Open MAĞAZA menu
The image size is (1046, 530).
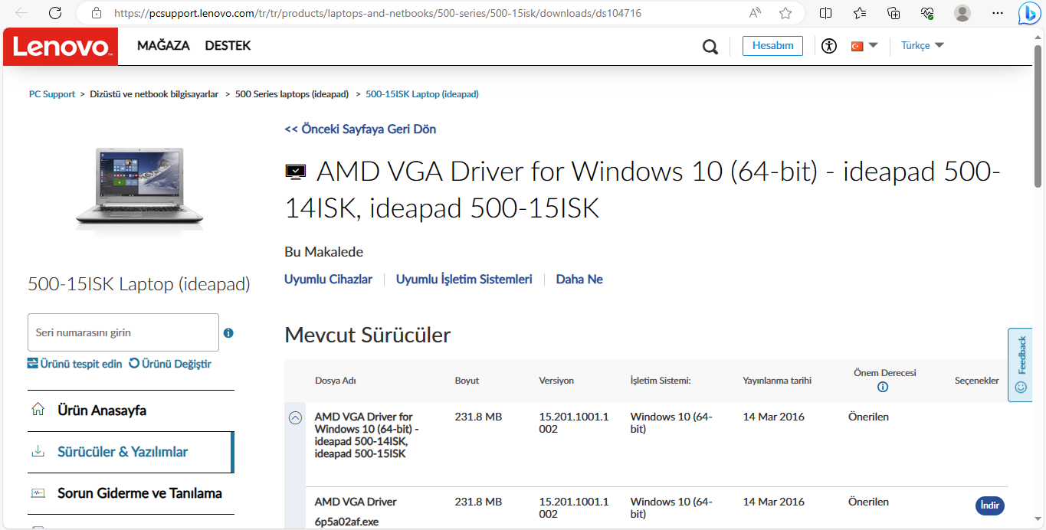163,46
